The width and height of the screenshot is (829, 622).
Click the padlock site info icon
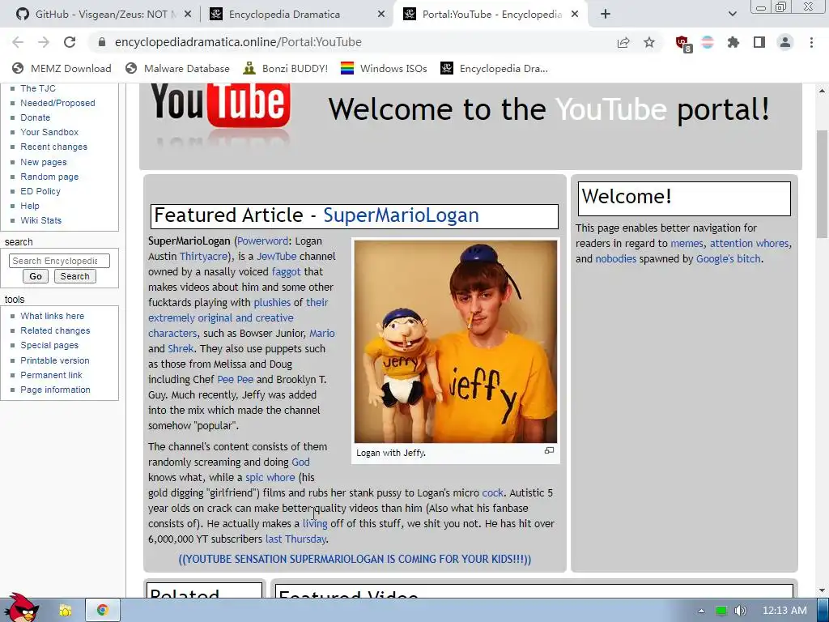(102, 42)
